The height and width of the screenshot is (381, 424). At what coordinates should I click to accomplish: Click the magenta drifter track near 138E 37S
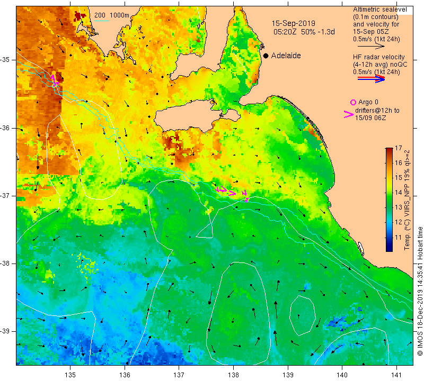(232, 193)
